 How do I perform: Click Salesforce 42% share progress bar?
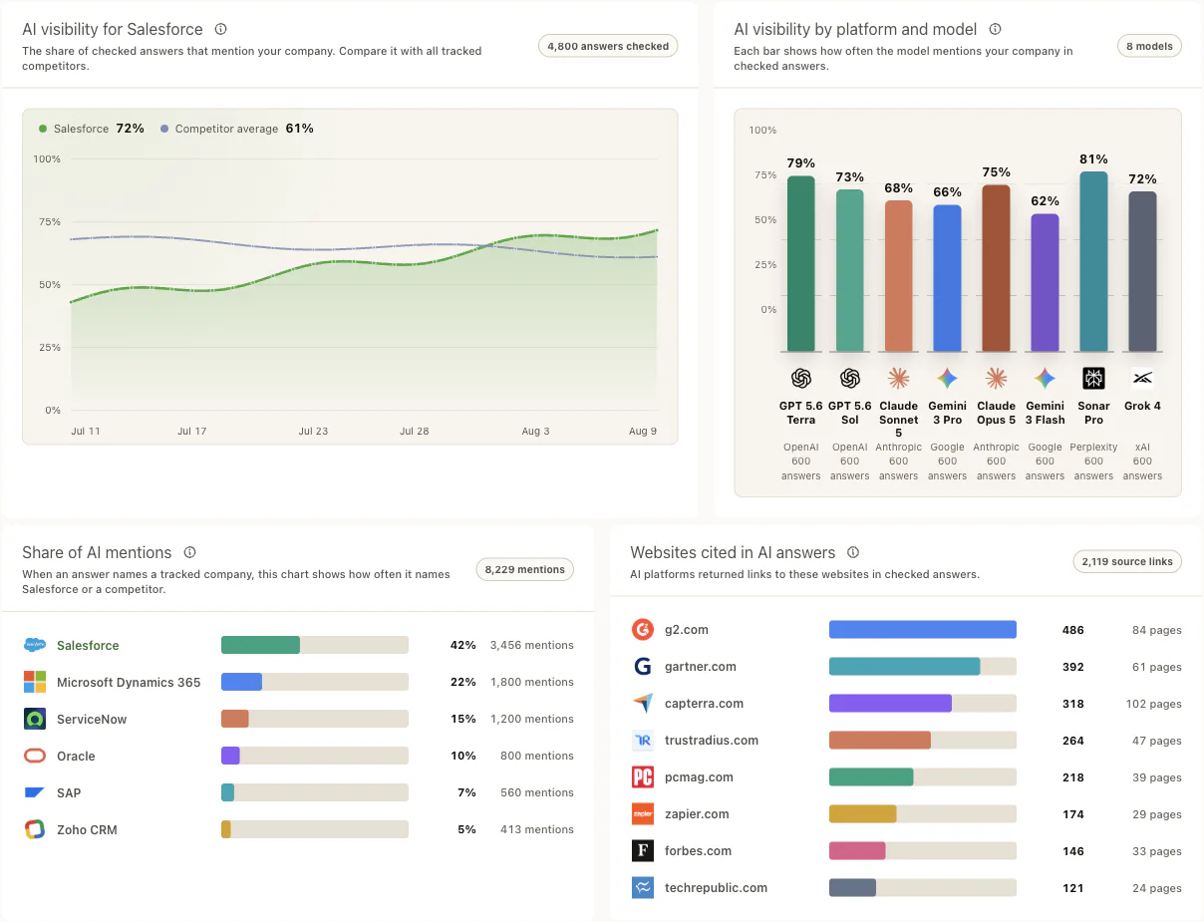pos(315,645)
